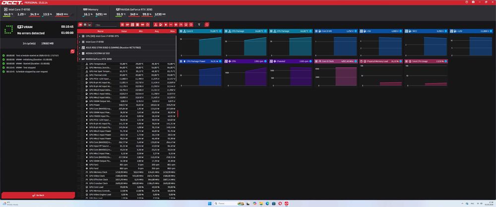This screenshot has width=496, height=207.
Task: Toggle the fan sensor type filter
Action: (176, 24)
